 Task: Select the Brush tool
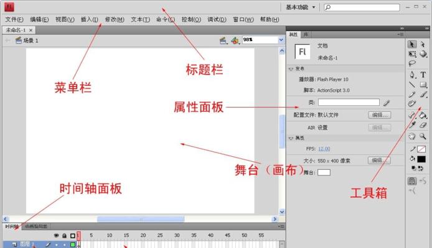[x=423, y=94]
